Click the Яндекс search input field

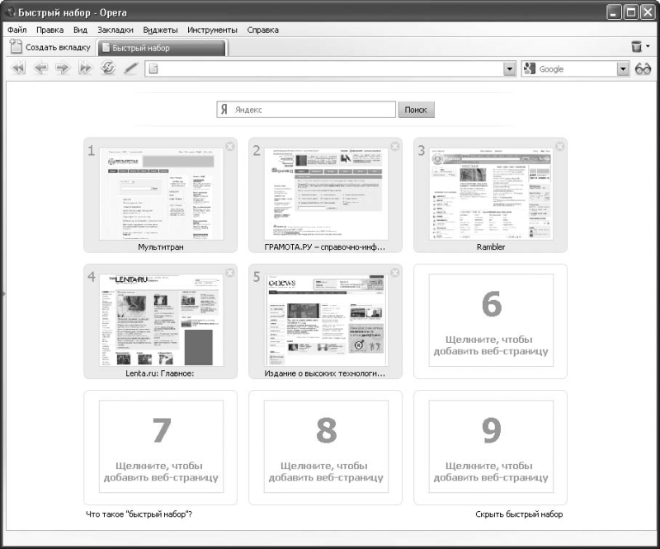(313, 110)
